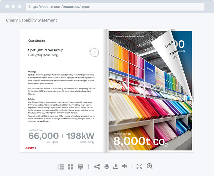Click the Case Studies section label
Screen dimensions: 214x176
[37, 40]
